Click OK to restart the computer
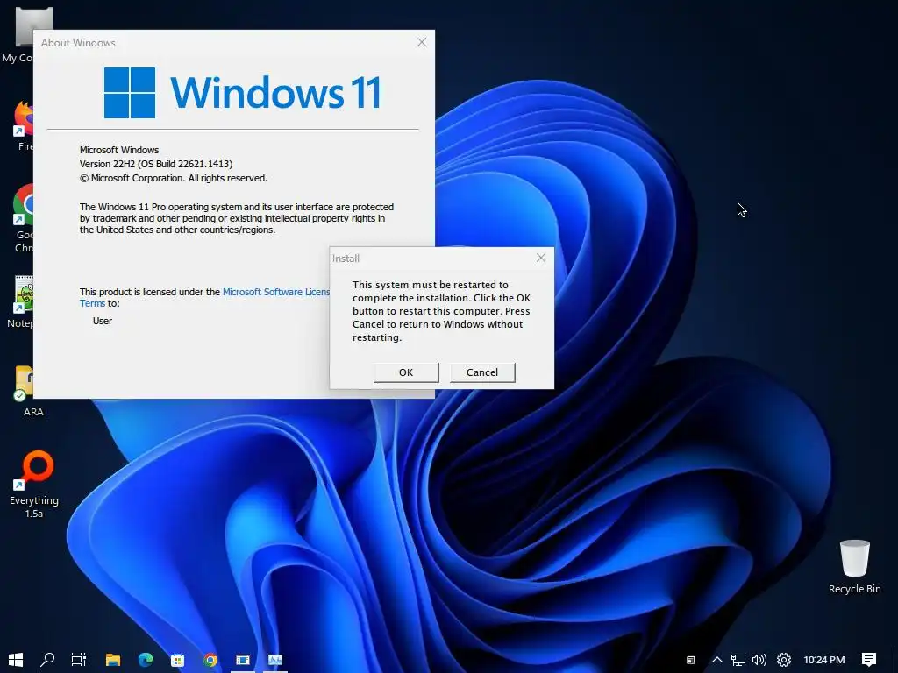Viewport: 898px width, 673px height. click(406, 372)
